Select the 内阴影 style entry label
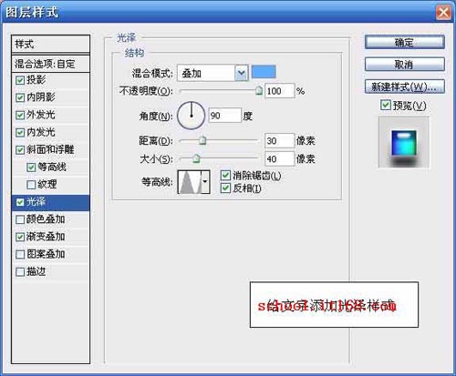 pyautogui.click(x=41, y=97)
